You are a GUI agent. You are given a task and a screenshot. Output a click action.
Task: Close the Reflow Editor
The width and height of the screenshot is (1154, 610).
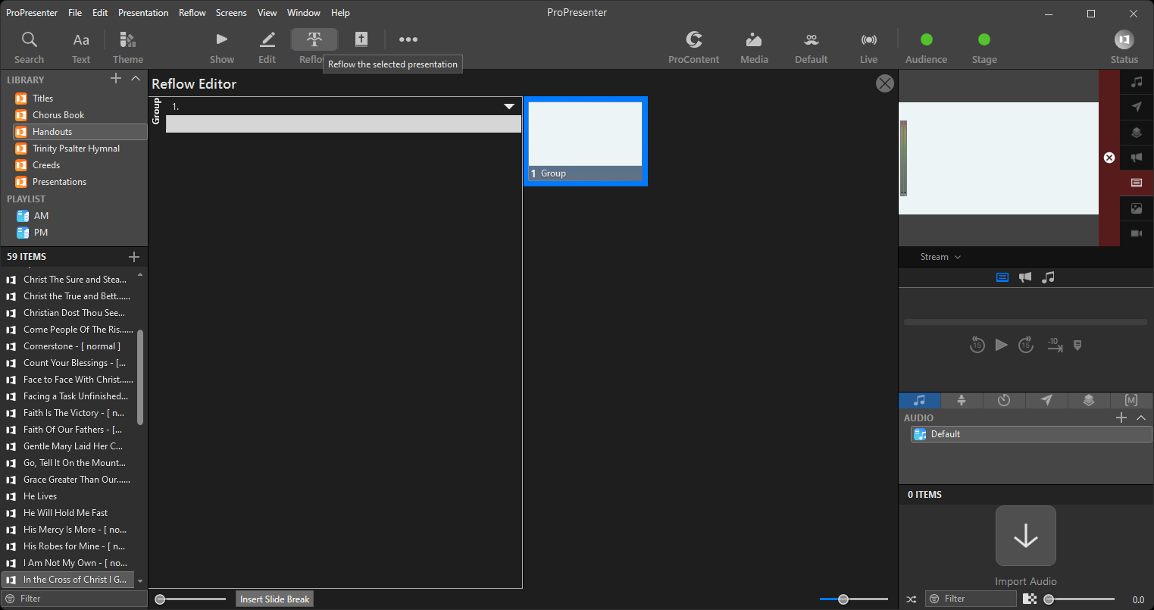tap(885, 83)
